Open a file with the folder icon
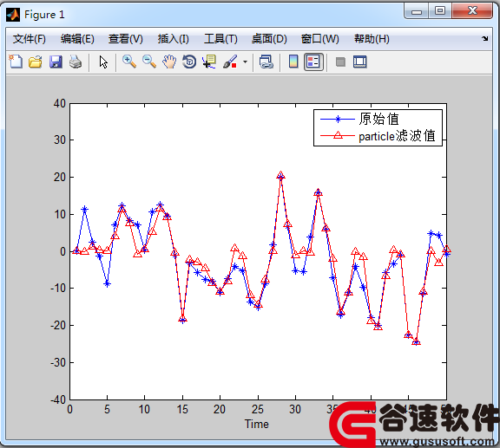500x448 pixels. click(x=35, y=62)
